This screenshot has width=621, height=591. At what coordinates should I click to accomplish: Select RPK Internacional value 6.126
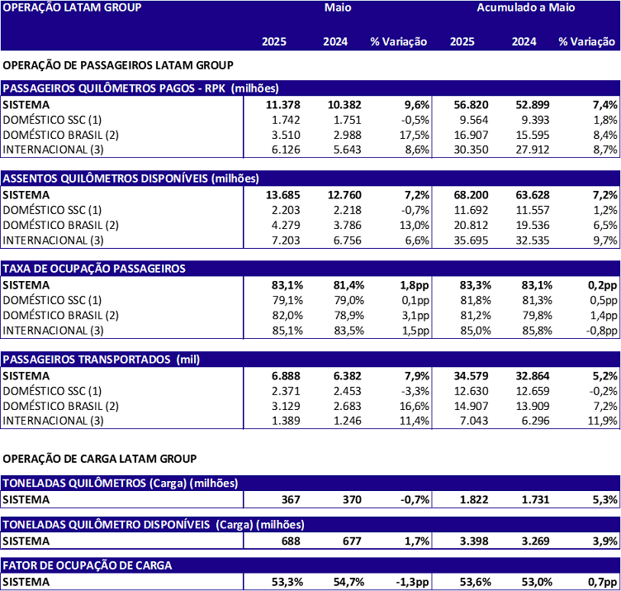tap(286, 150)
